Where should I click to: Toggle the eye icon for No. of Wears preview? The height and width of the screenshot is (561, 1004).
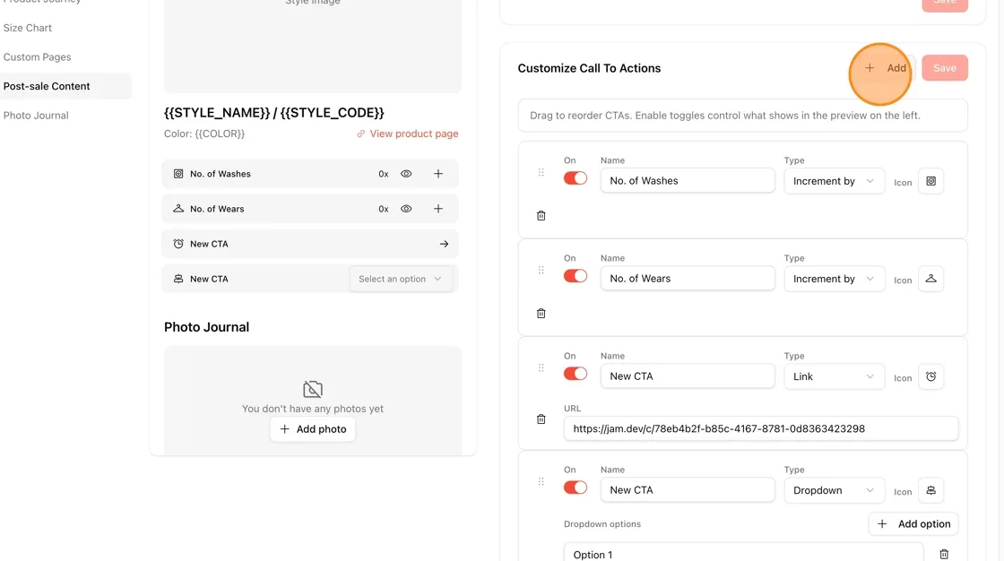(x=406, y=209)
